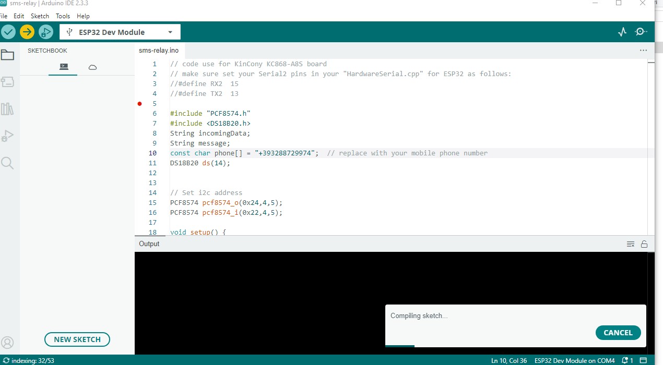The image size is (663, 365).
Task: Create a new sketch
Action: [77, 339]
